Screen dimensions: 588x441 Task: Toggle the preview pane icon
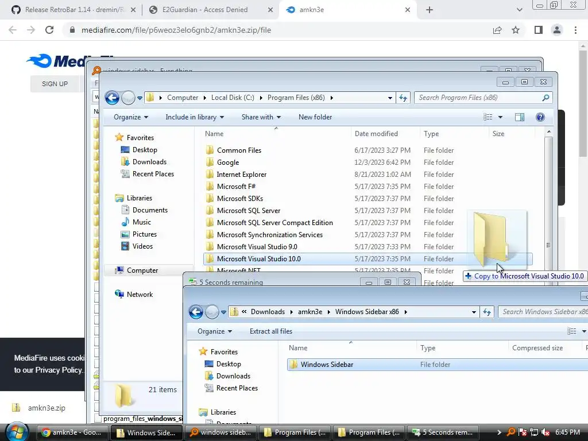pyautogui.click(x=519, y=117)
